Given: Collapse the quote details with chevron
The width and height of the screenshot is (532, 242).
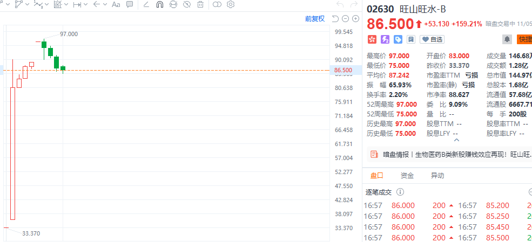Looking at the screenshot, I should click(457, 140).
